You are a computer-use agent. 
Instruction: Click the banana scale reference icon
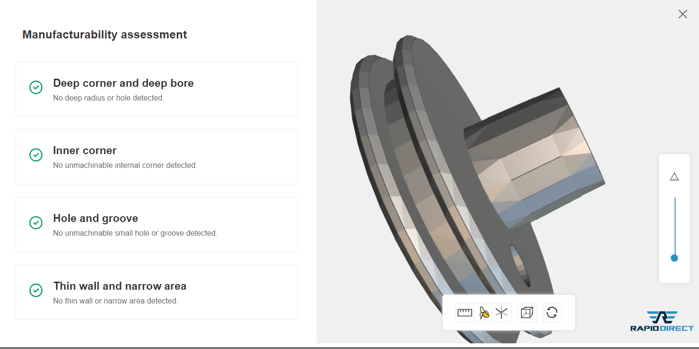[484, 312]
